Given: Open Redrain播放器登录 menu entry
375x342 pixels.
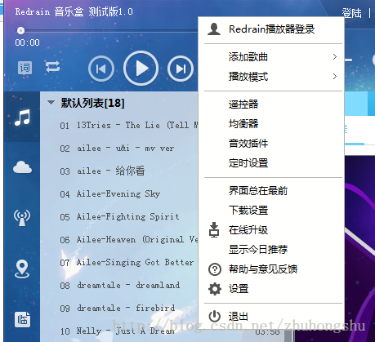Looking at the screenshot, I should [x=273, y=29].
